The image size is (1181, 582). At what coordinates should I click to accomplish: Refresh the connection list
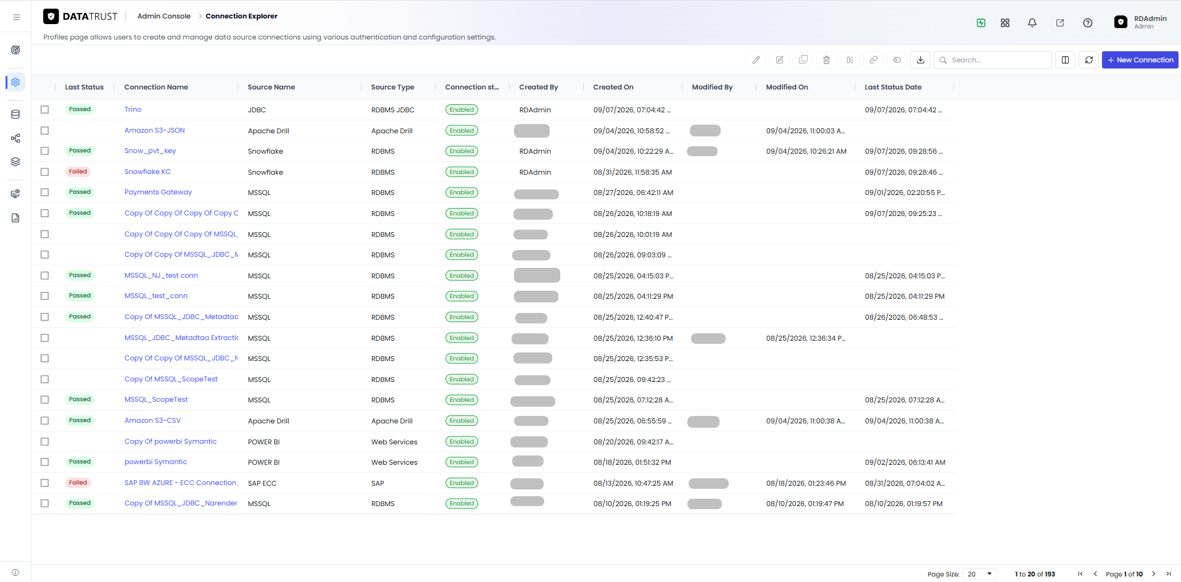1088,60
